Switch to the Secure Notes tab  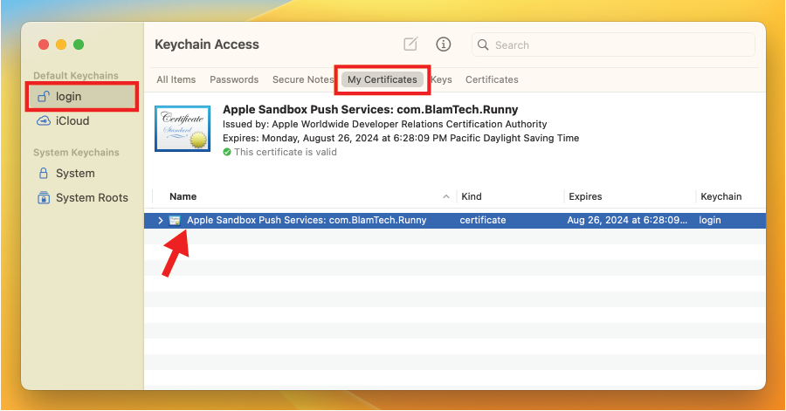pos(303,79)
